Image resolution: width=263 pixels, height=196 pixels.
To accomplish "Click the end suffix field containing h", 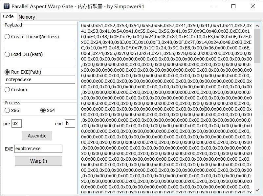I will pyautogui.click(x=70, y=123).
